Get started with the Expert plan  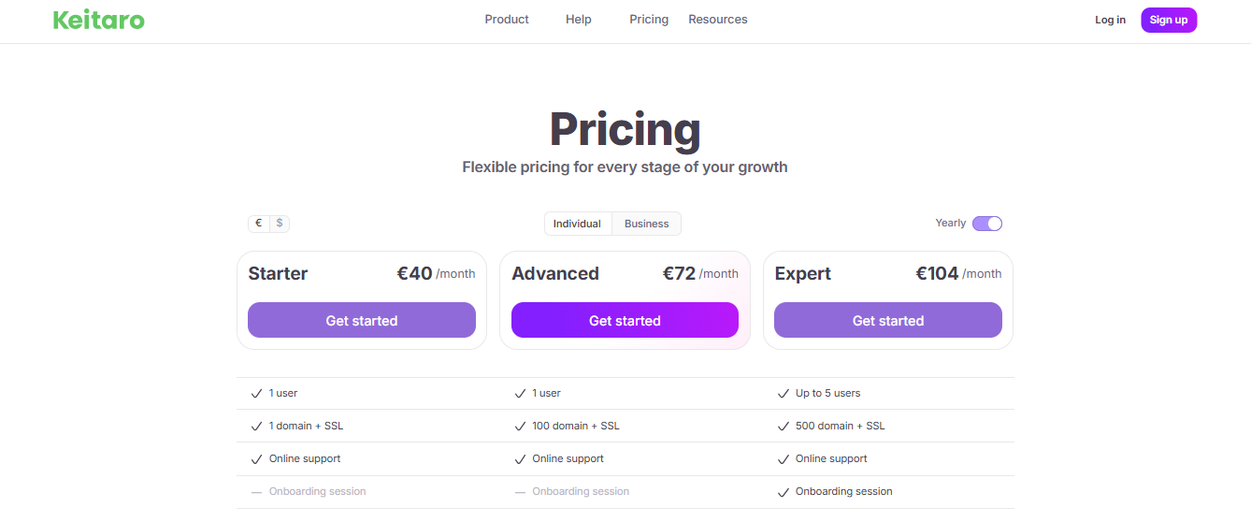pos(888,320)
